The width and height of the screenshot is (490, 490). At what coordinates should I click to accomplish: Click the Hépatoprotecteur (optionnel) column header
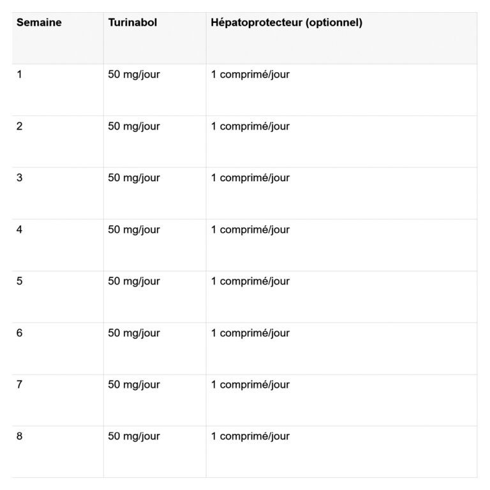tap(286, 23)
